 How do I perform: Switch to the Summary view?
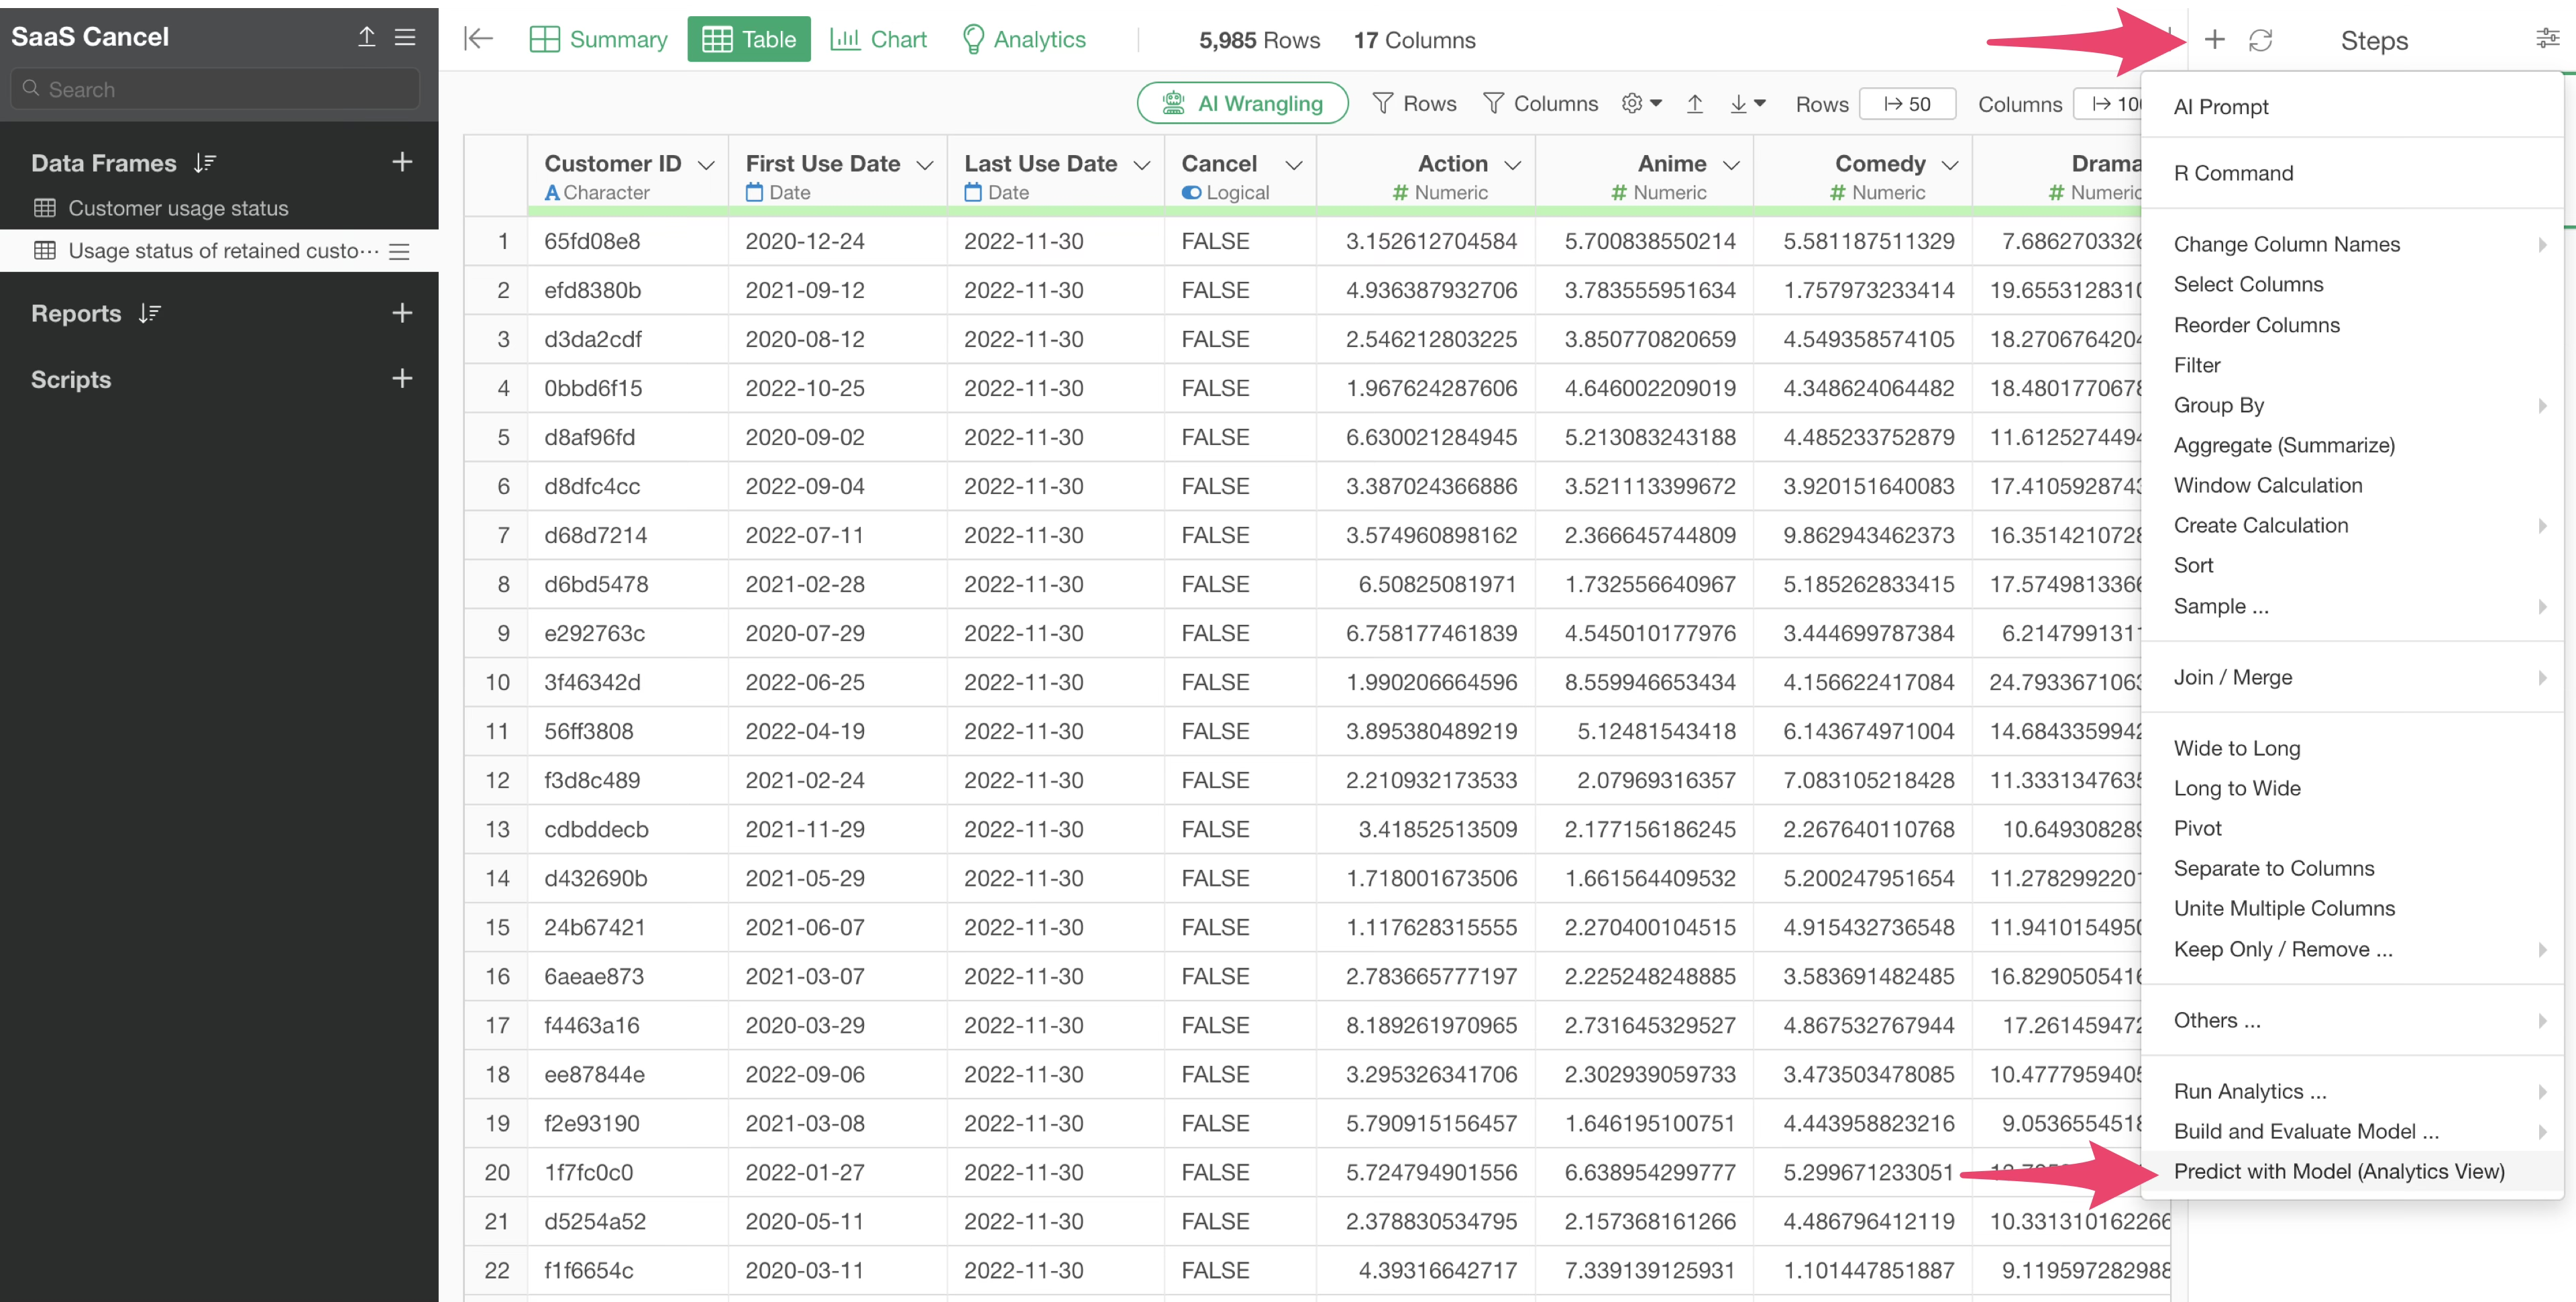pos(598,40)
